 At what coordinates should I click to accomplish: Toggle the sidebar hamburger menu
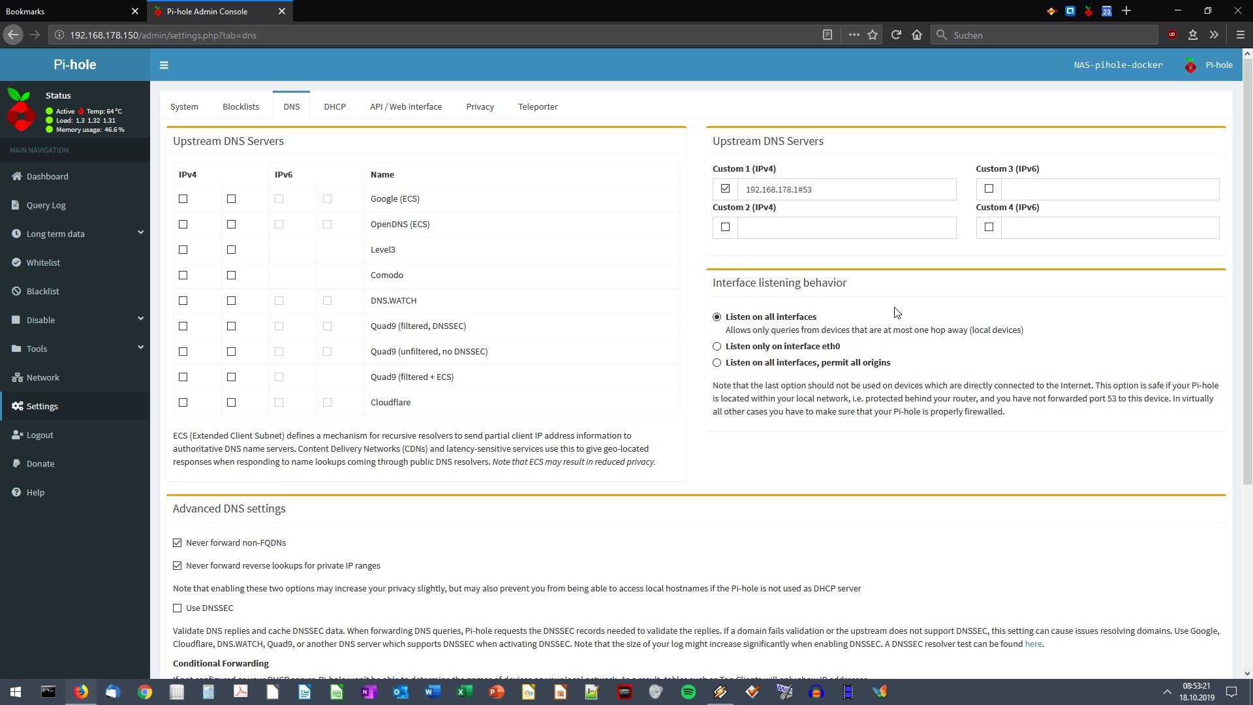pos(164,65)
